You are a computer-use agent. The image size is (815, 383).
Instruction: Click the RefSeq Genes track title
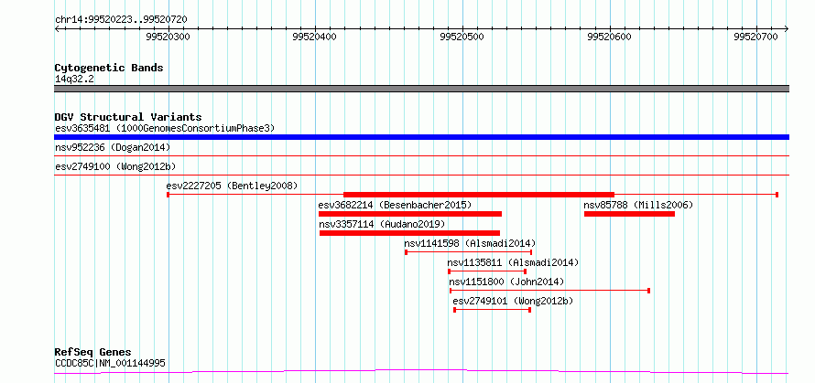click(x=93, y=353)
